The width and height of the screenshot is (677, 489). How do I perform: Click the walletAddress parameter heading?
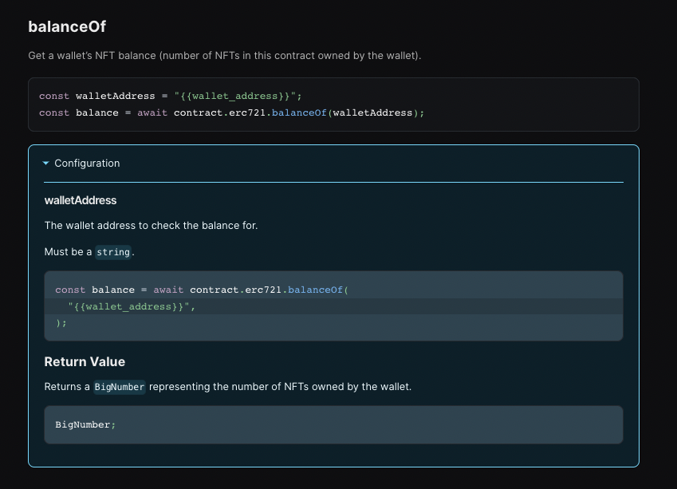pos(81,200)
